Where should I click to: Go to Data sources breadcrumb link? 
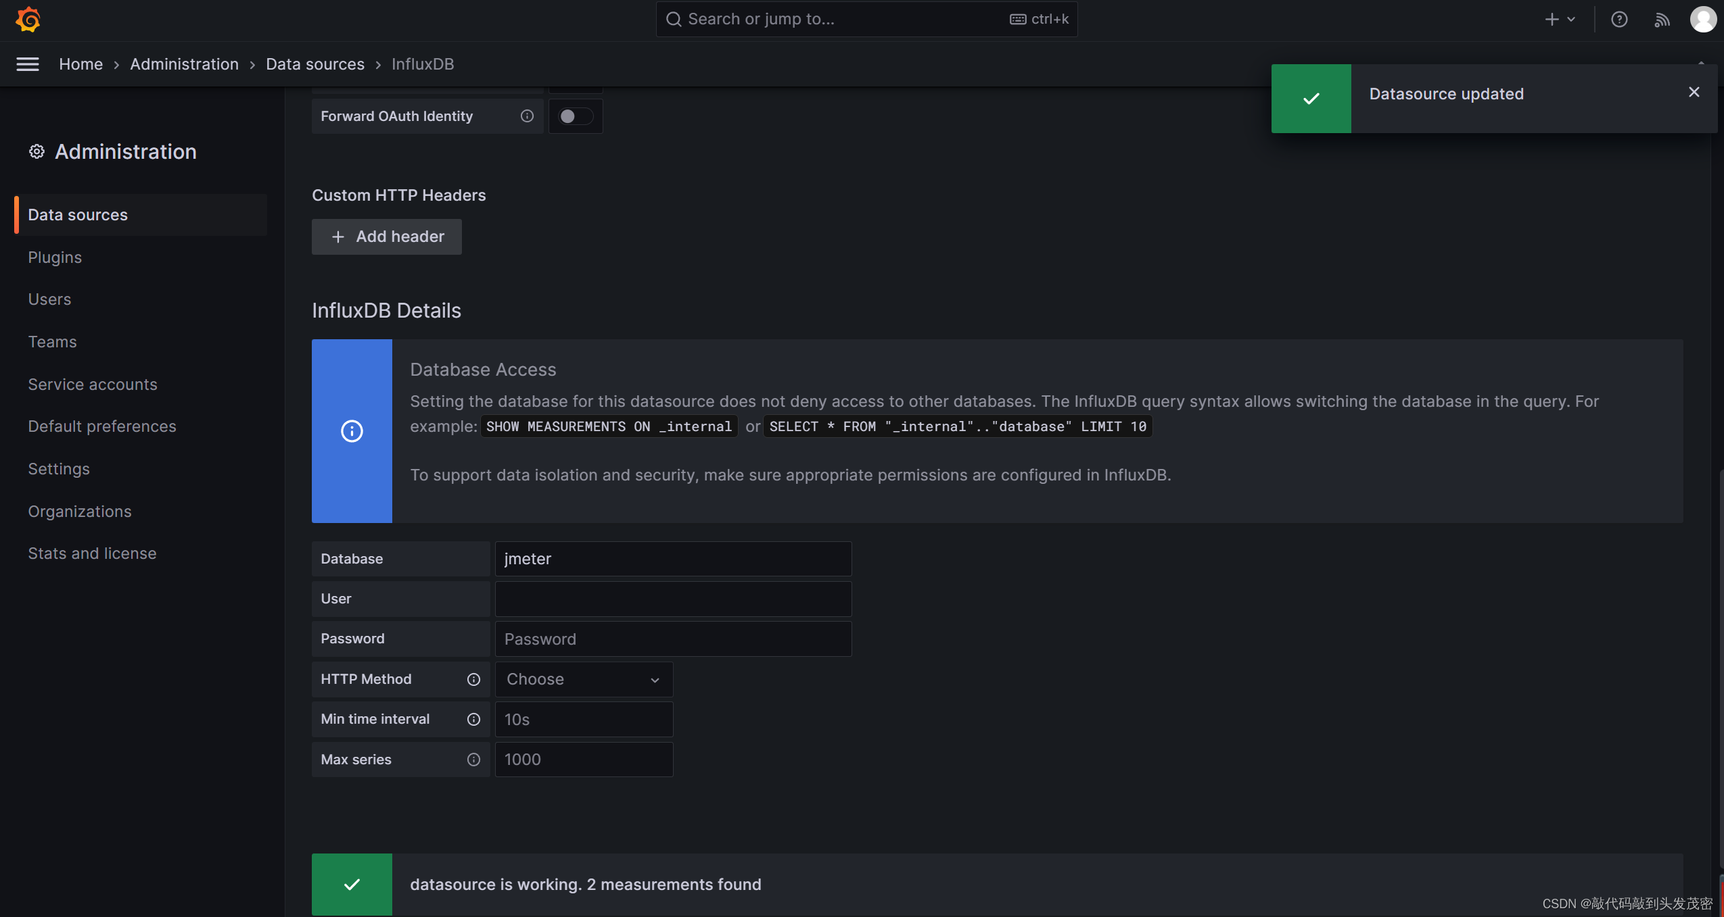314,64
